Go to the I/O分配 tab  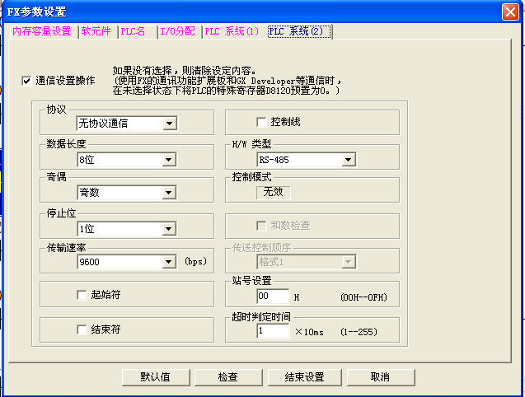pos(177,31)
